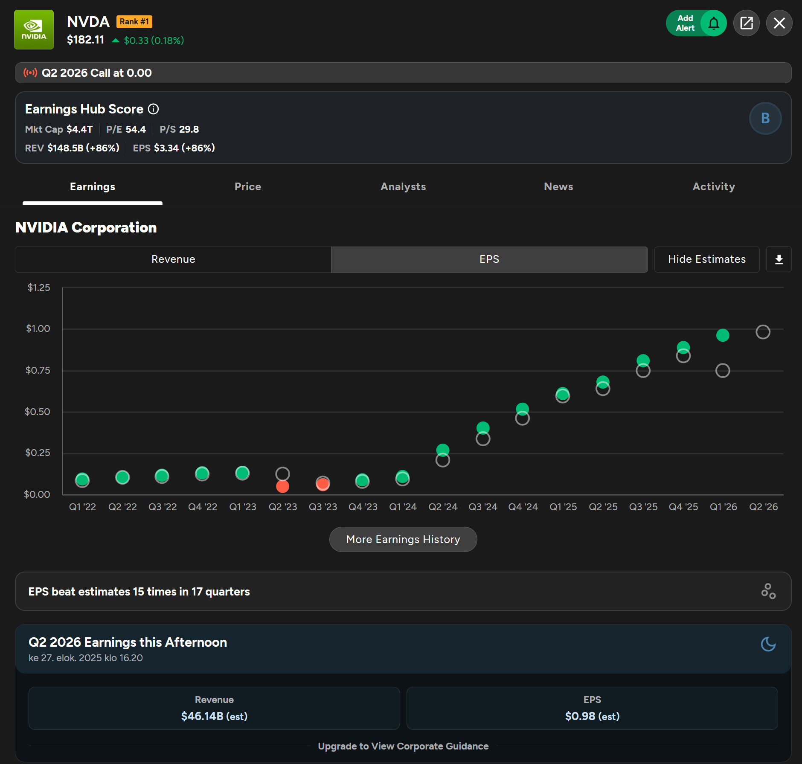The width and height of the screenshot is (802, 764).
Task: Click the REV $148.5B (+86%) text
Action: tap(72, 148)
